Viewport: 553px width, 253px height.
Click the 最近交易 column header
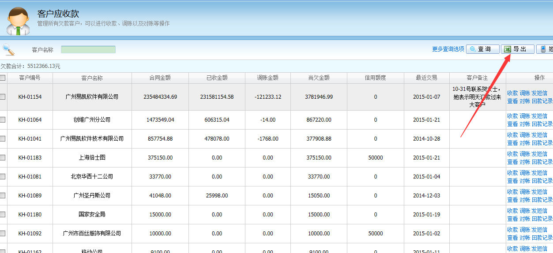[x=426, y=78]
